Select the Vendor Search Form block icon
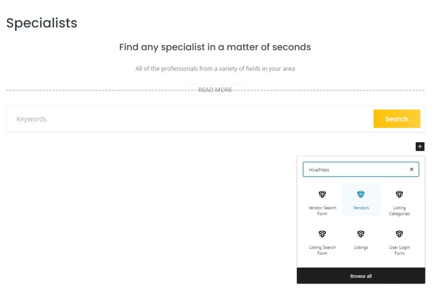Viewport: 441px width, 291px height. click(322, 194)
